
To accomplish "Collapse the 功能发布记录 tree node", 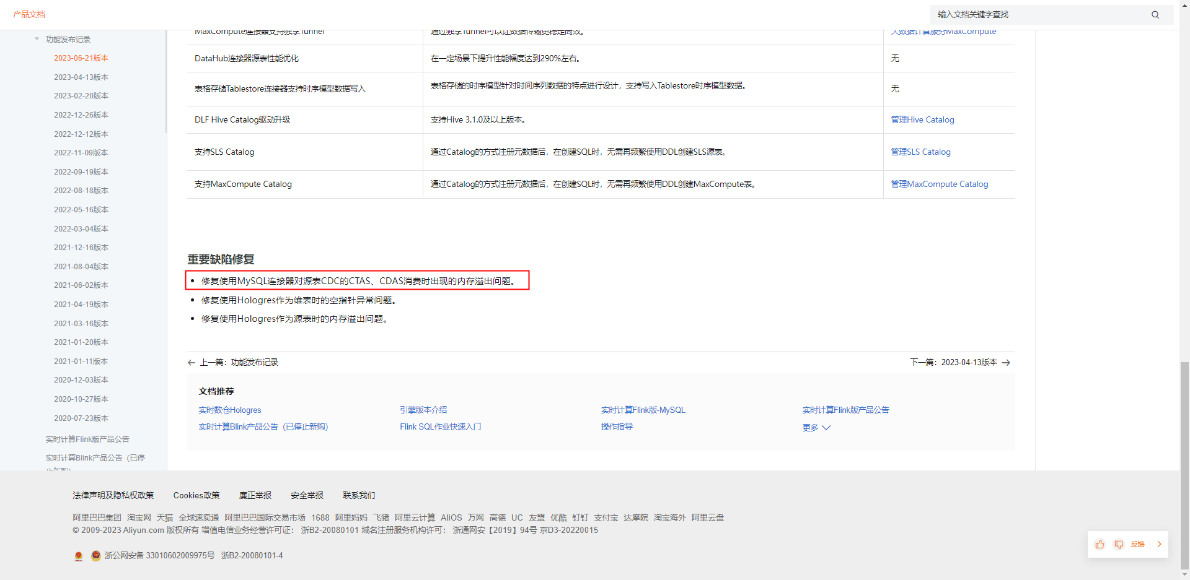I will (37, 39).
